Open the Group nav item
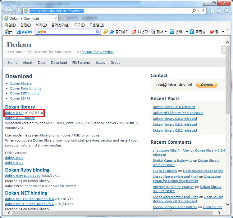233x218 pixels. coord(115,63)
